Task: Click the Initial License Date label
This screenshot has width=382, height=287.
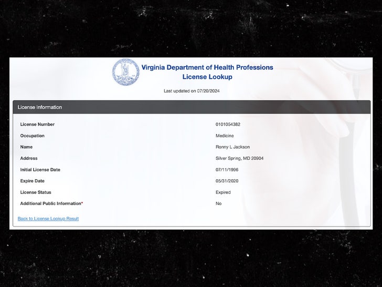Action: pyautogui.click(x=40, y=170)
